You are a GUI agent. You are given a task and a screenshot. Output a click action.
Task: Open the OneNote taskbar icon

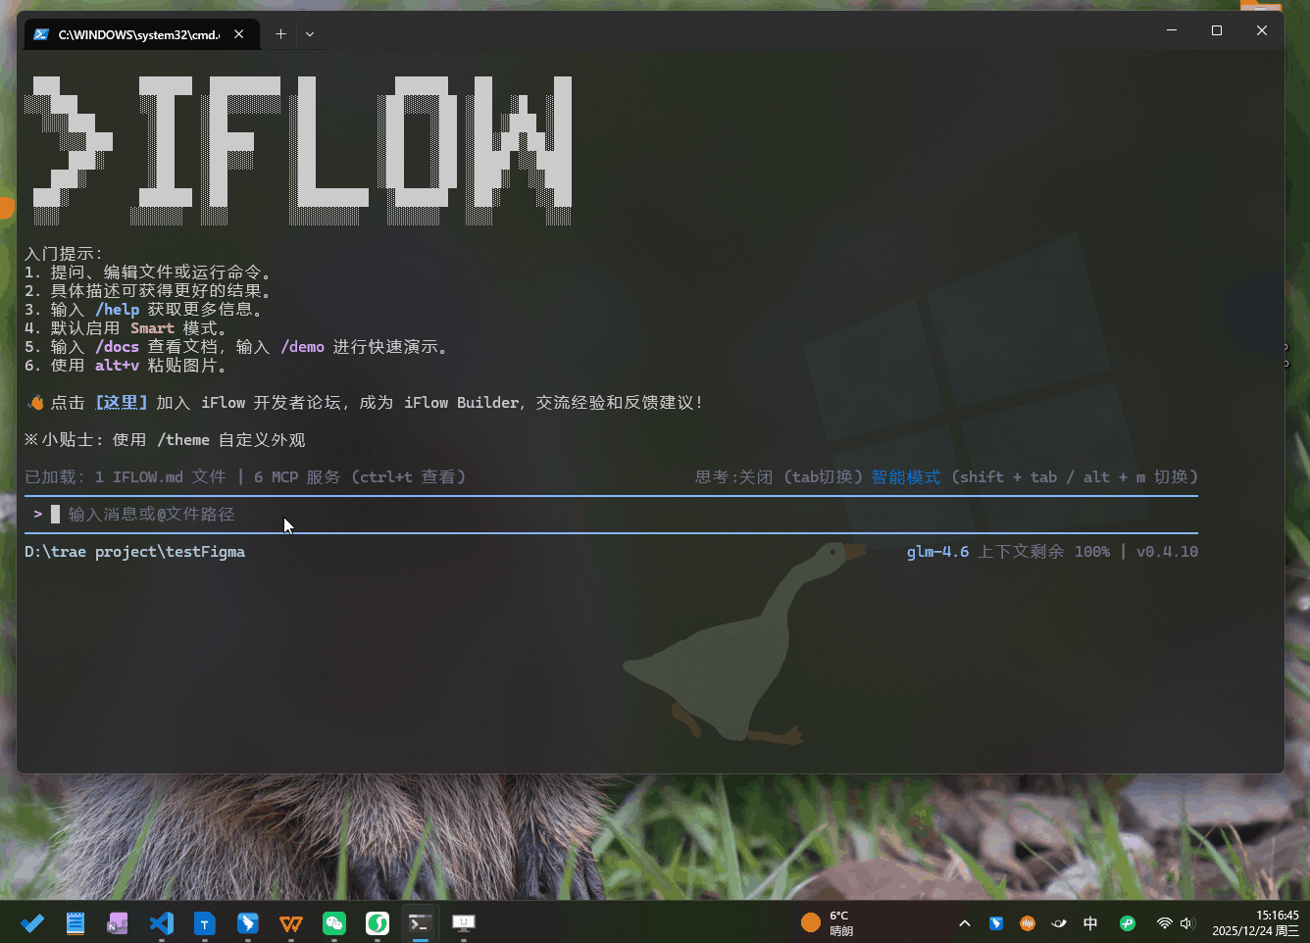pos(118,923)
